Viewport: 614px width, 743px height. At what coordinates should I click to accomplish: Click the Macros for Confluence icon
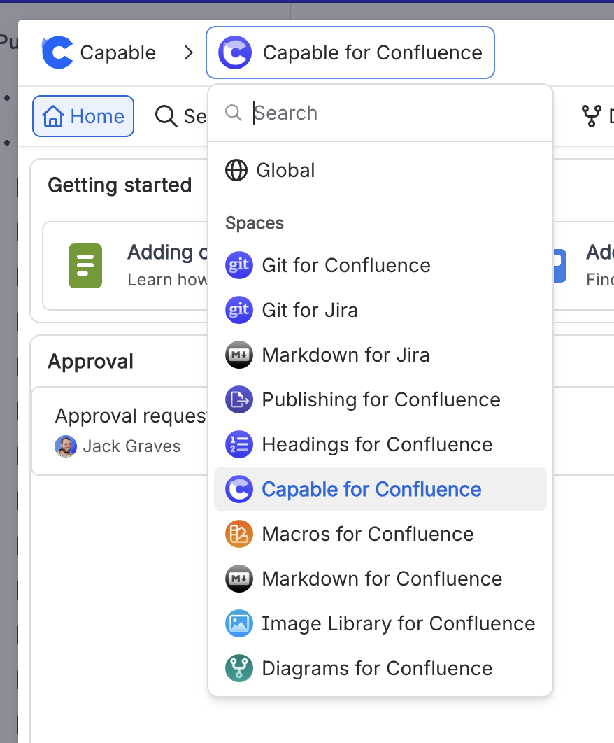(238, 535)
